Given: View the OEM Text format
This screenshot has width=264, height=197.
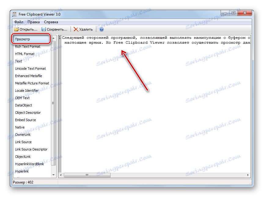Looking at the screenshot, I should click(22, 98).
